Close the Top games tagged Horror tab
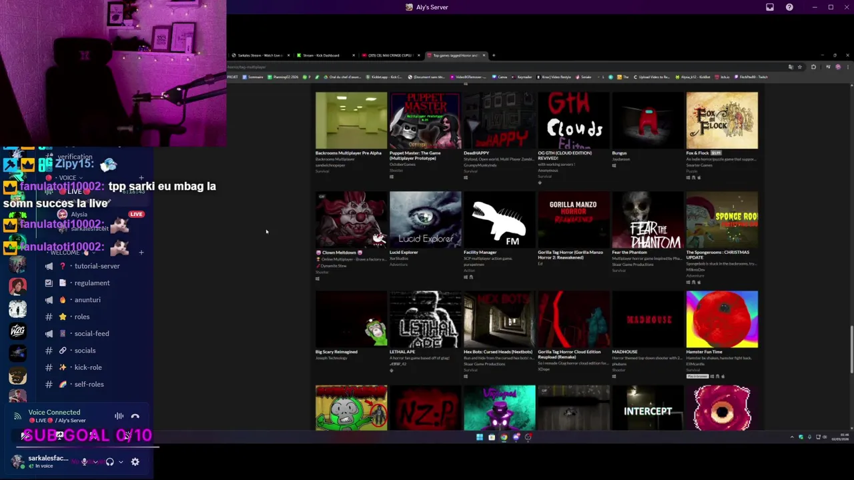Viewport: 854px width, 480px height. pos(484,55)
